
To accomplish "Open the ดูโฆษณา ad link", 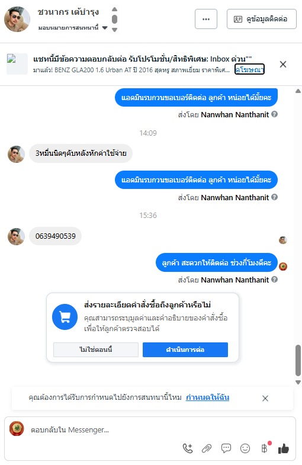I will point(249,69).
